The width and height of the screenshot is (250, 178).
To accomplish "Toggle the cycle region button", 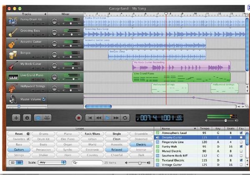I will point(125,118).
